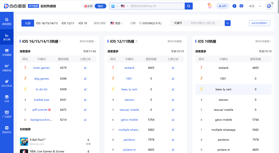Switch search scope to 商店

100,6
